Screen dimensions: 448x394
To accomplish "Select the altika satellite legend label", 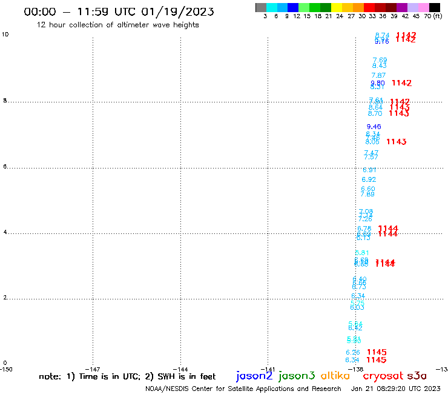I will point(335,376).
